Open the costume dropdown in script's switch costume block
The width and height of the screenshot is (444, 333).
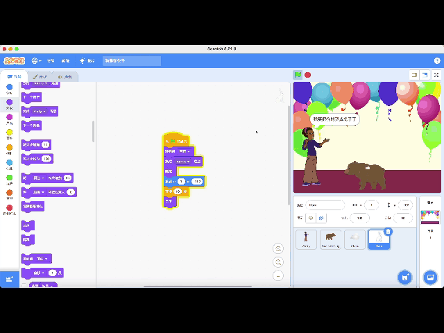[183, 162]
